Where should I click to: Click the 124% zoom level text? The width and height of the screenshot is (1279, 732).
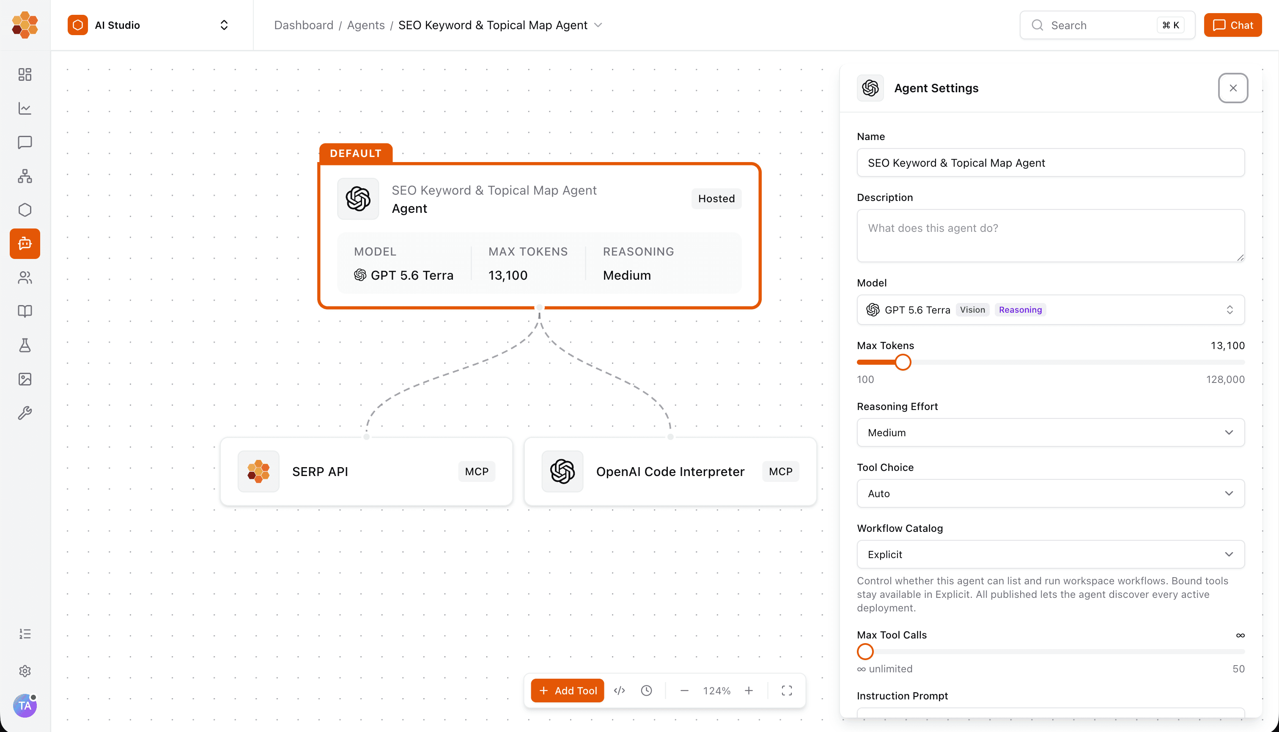coord(716,691)
